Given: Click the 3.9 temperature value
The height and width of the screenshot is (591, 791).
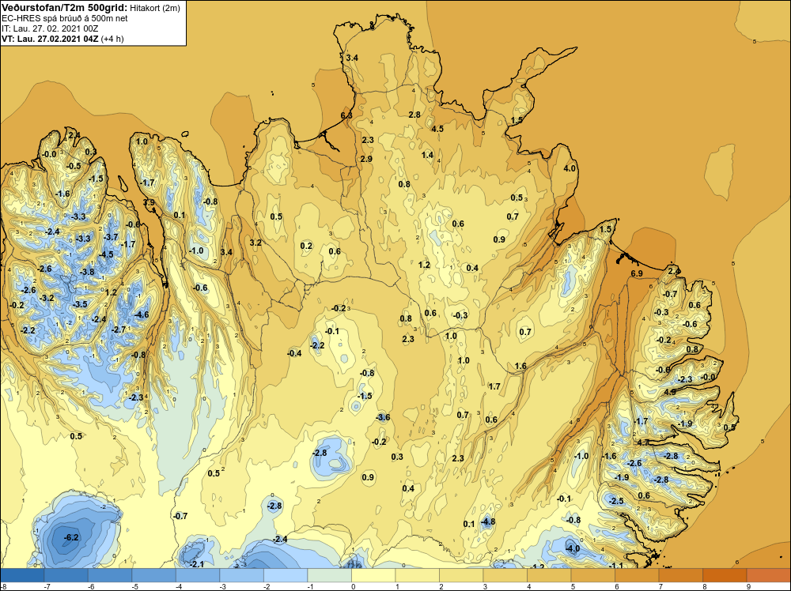Looking at the screenshot, I should tap(149, 202).
